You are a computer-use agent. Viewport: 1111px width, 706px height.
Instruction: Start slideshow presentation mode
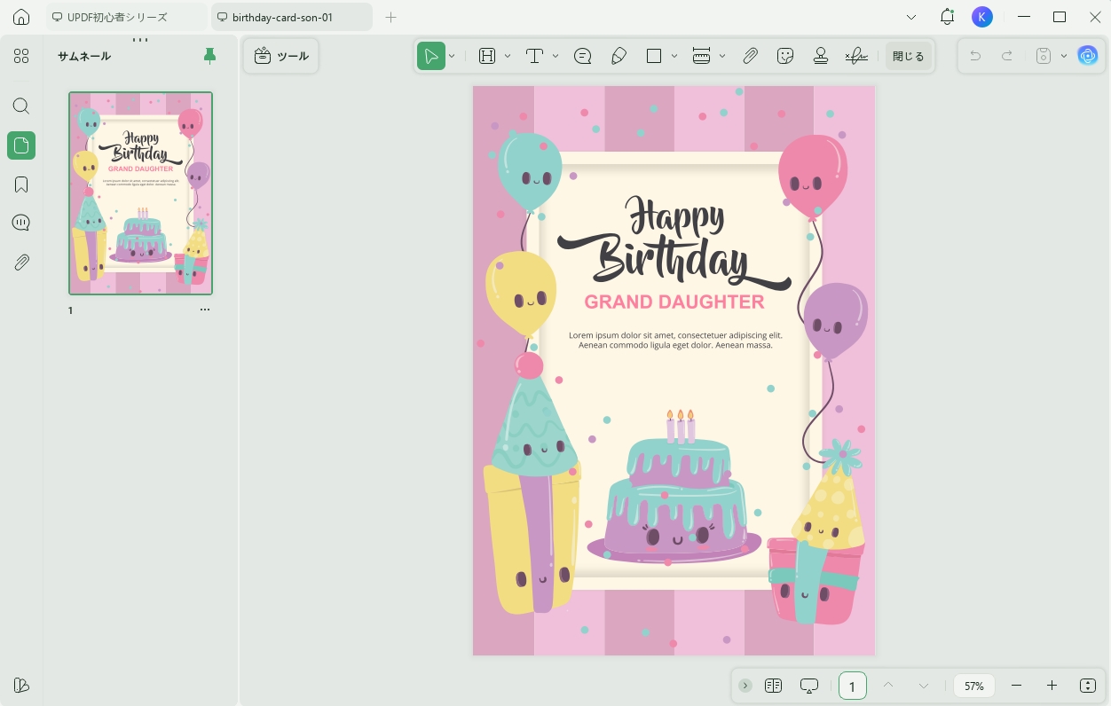(808, 686)
